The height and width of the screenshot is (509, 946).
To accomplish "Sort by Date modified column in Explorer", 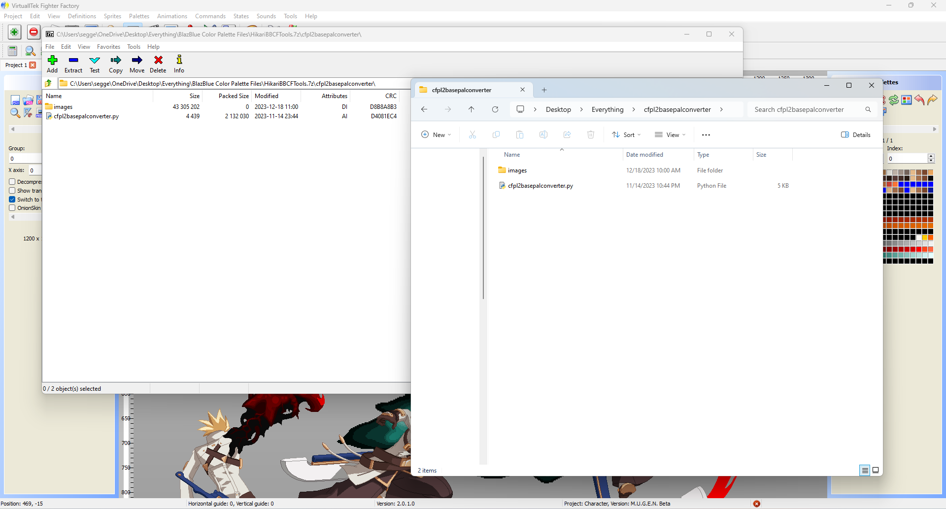I will 658,155.
